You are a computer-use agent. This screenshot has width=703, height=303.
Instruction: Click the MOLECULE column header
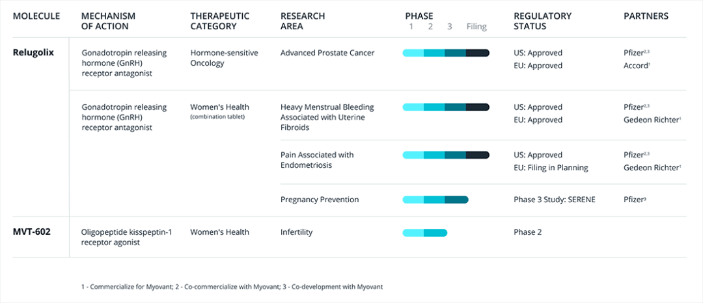point(36,16)
